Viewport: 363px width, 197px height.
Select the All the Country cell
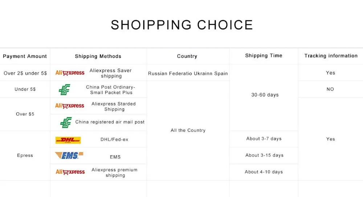point(188,130)
